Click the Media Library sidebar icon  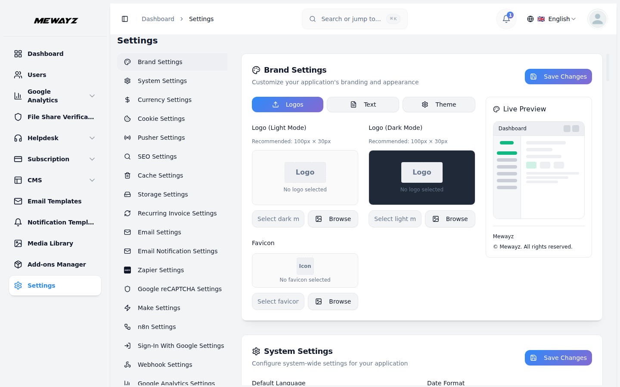click(18, 243)
